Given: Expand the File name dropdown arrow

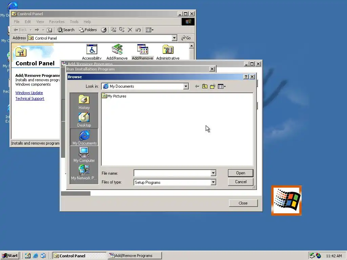Looking at the screenshot, I should [213, 173].
